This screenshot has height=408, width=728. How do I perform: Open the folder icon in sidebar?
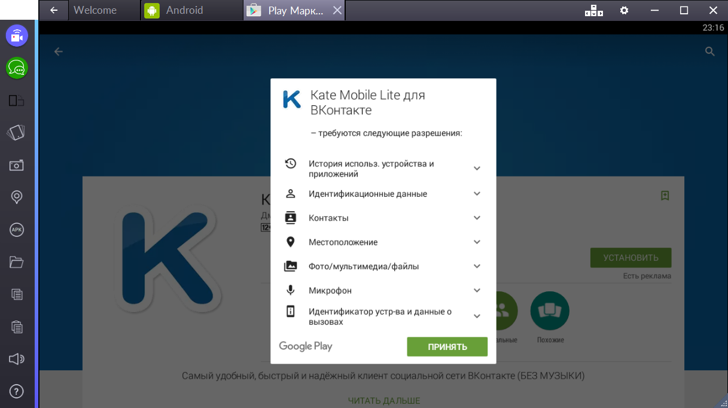tap(17, 262)
